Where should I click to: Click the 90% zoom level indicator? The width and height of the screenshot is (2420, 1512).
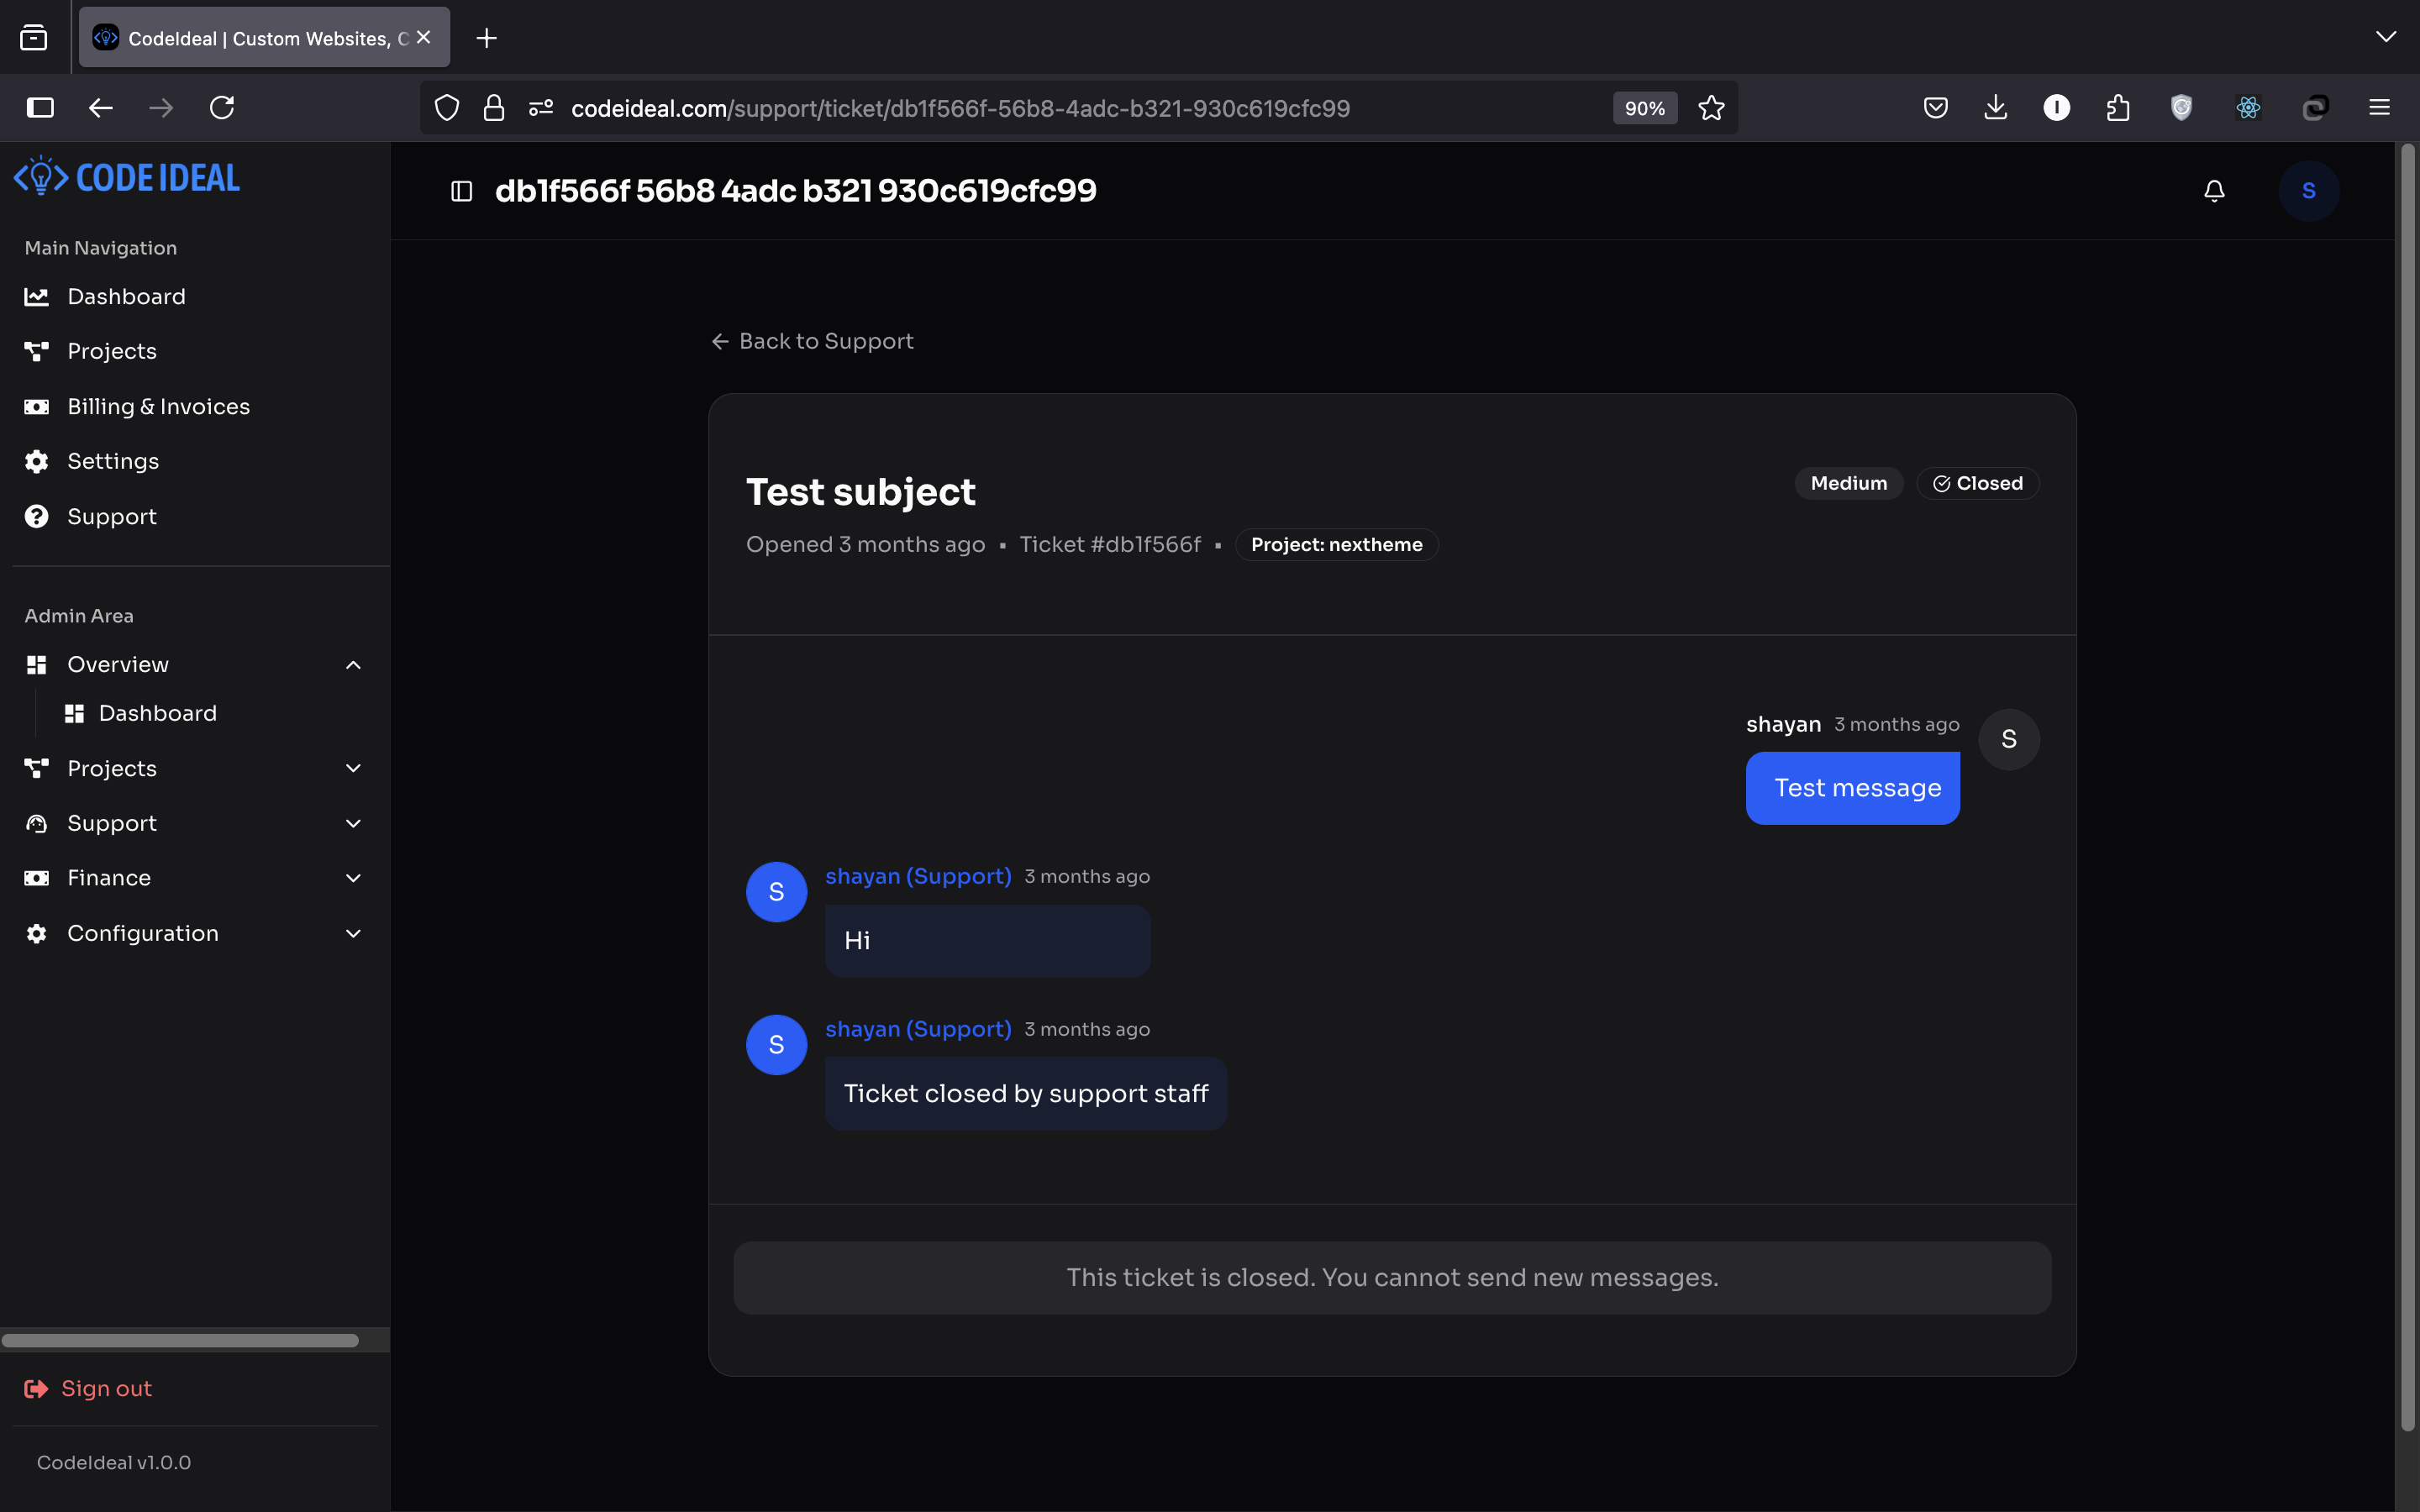[1644, 108]
